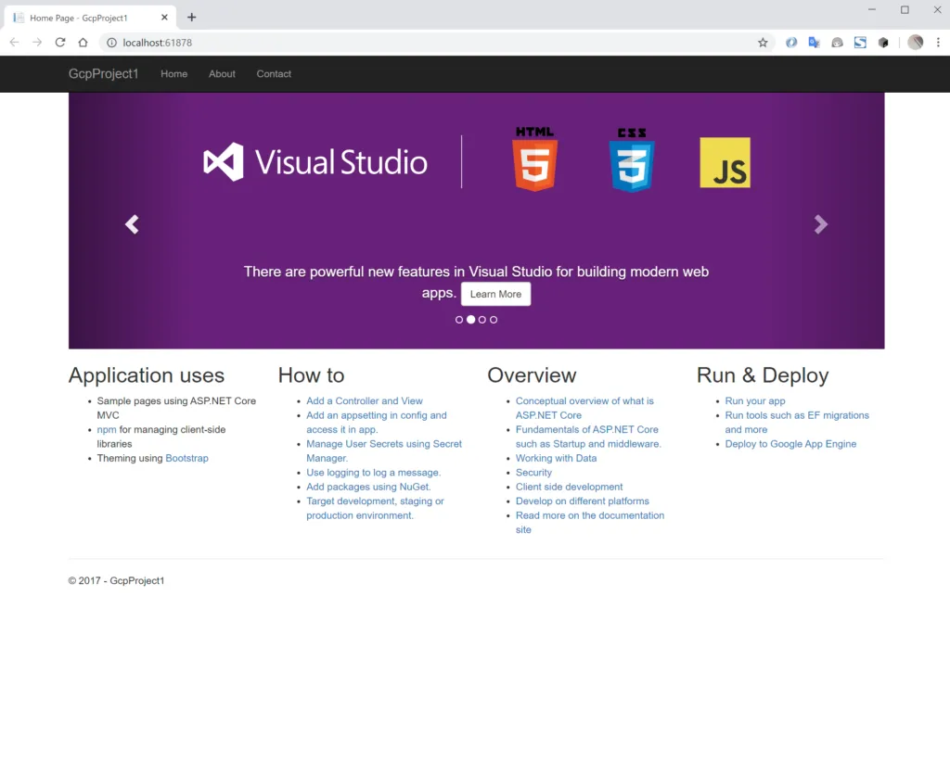This screenshot has height=761, width=950.
Task: Open Working with Data link
Action: tap(557, 458)
